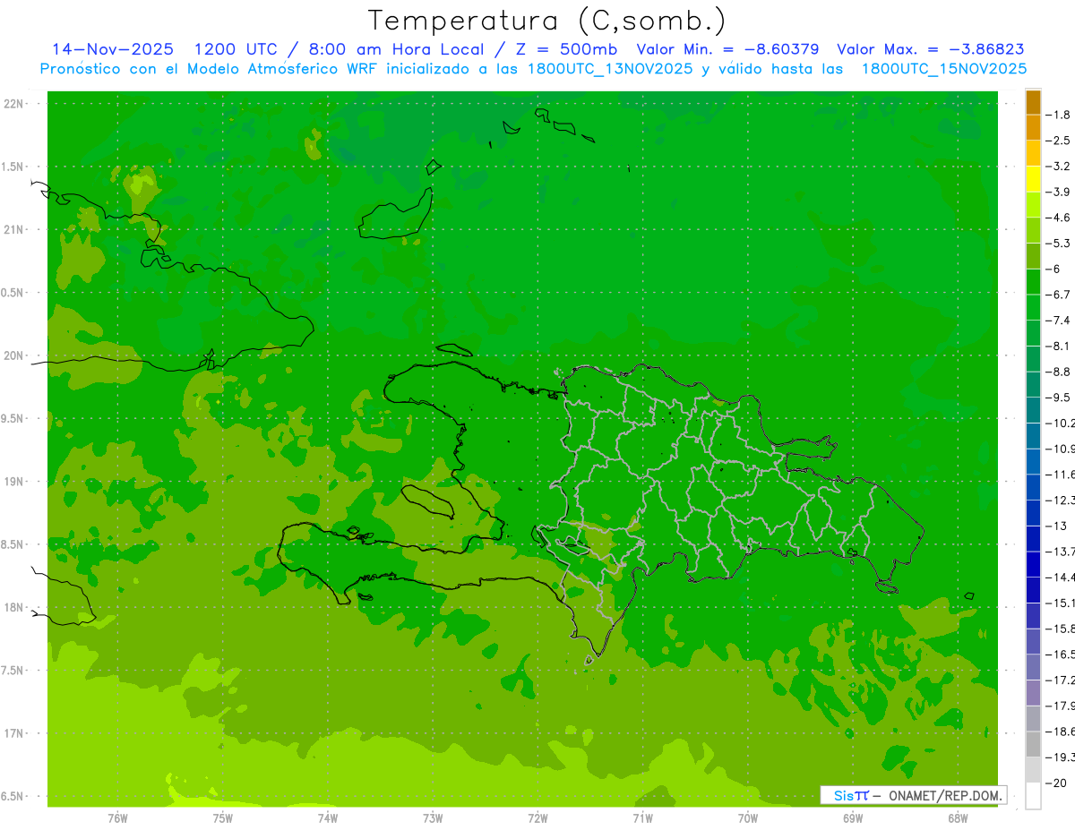Click the '-4.6' legend value
This screenshot has width=1075, height=830.
coord(1058,218)
